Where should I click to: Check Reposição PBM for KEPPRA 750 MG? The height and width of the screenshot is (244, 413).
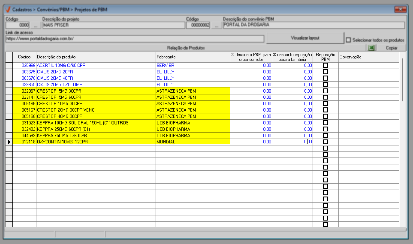pos(325,135)
